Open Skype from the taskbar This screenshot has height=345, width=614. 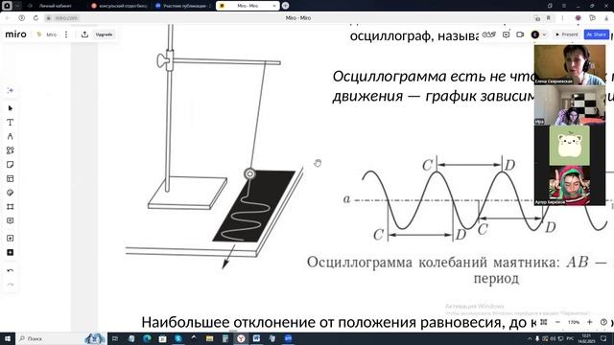point(178,338)
